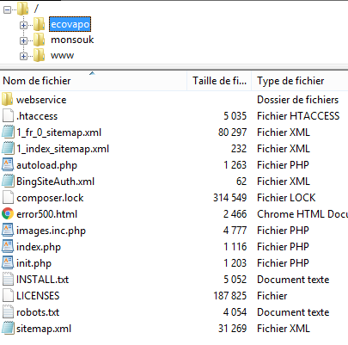Select the .htaccess file name
The image size is (348, 345).
pos(37,116)
